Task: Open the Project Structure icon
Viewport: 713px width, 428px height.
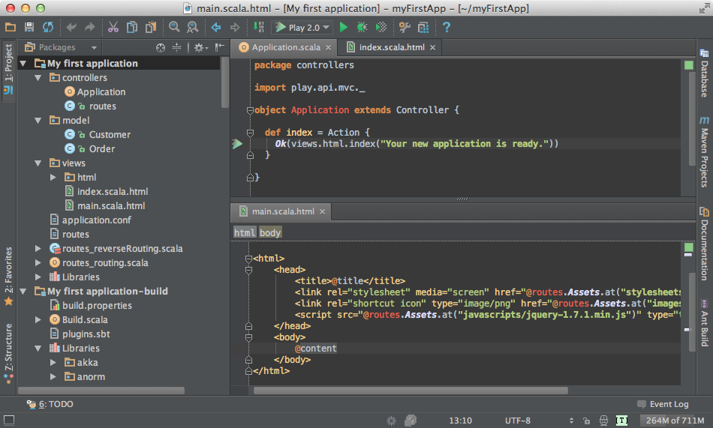Action: click(x=423, y=28)
